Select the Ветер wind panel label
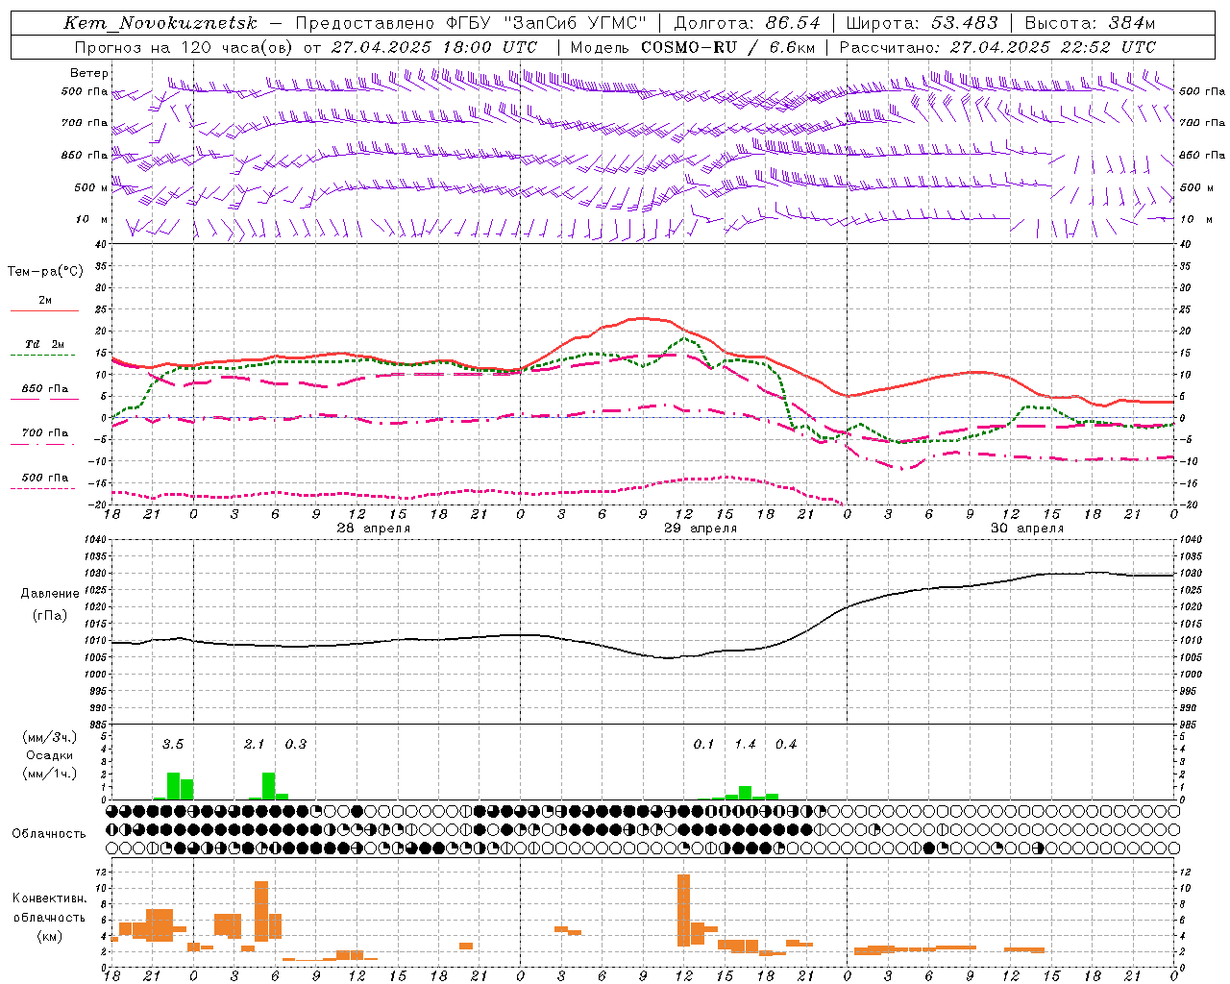This screenshot has width=1230, height=984. [88, 73]
